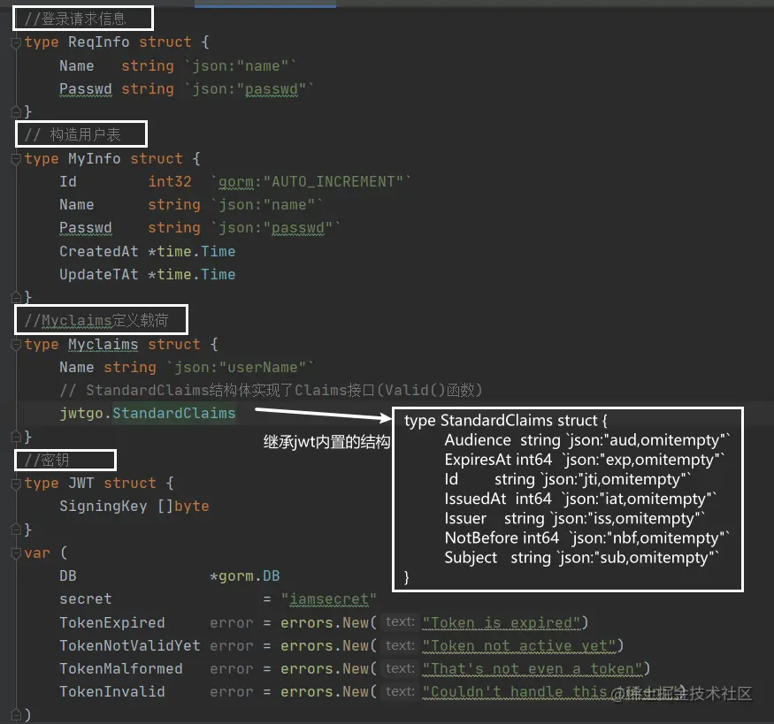Click the gorm AUTO_INCREMENT tag
The image size is (774, 724).
coord(311,181)
